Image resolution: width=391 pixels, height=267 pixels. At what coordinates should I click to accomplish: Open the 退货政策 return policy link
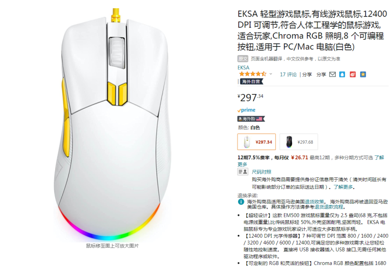[314, 202]
